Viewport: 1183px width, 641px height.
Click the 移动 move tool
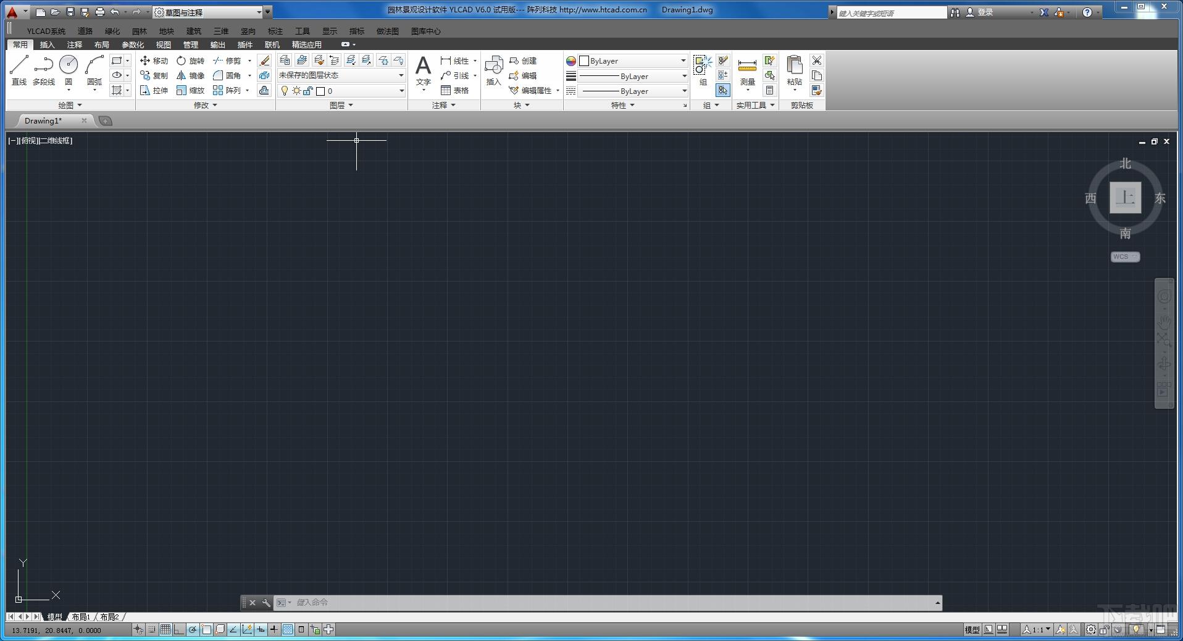click(154, 61)
